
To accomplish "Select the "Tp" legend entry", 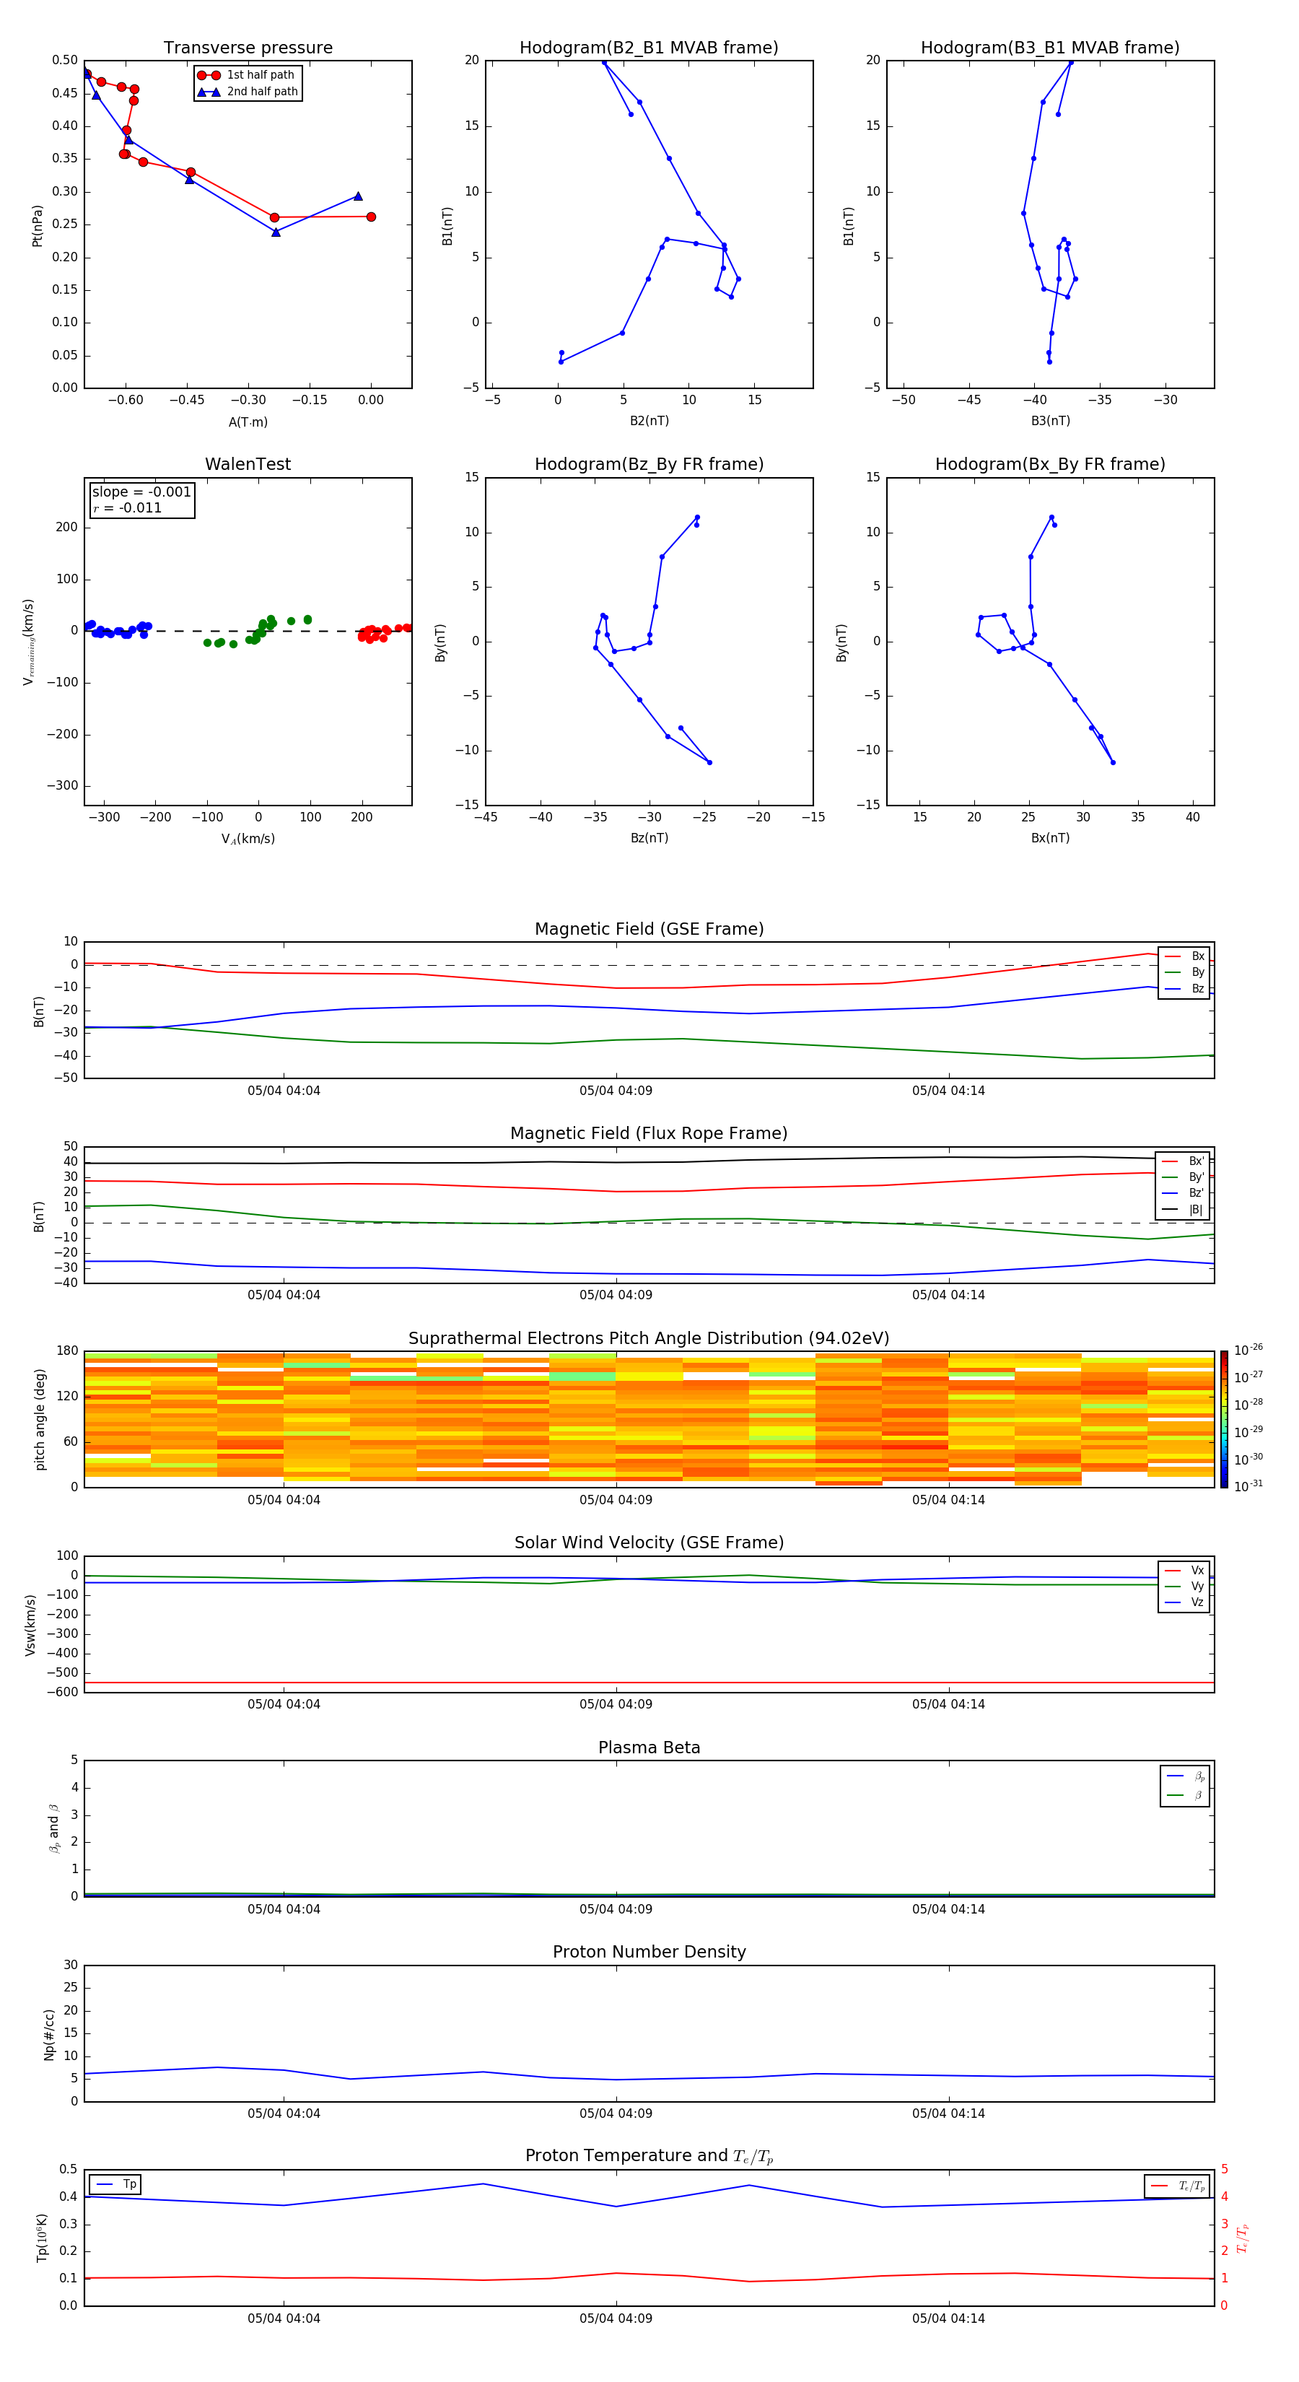I will tap(115, 2184).
